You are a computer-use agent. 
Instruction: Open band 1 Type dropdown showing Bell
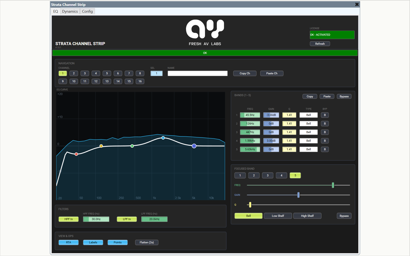pyautogui.click(x=309, y=115)
